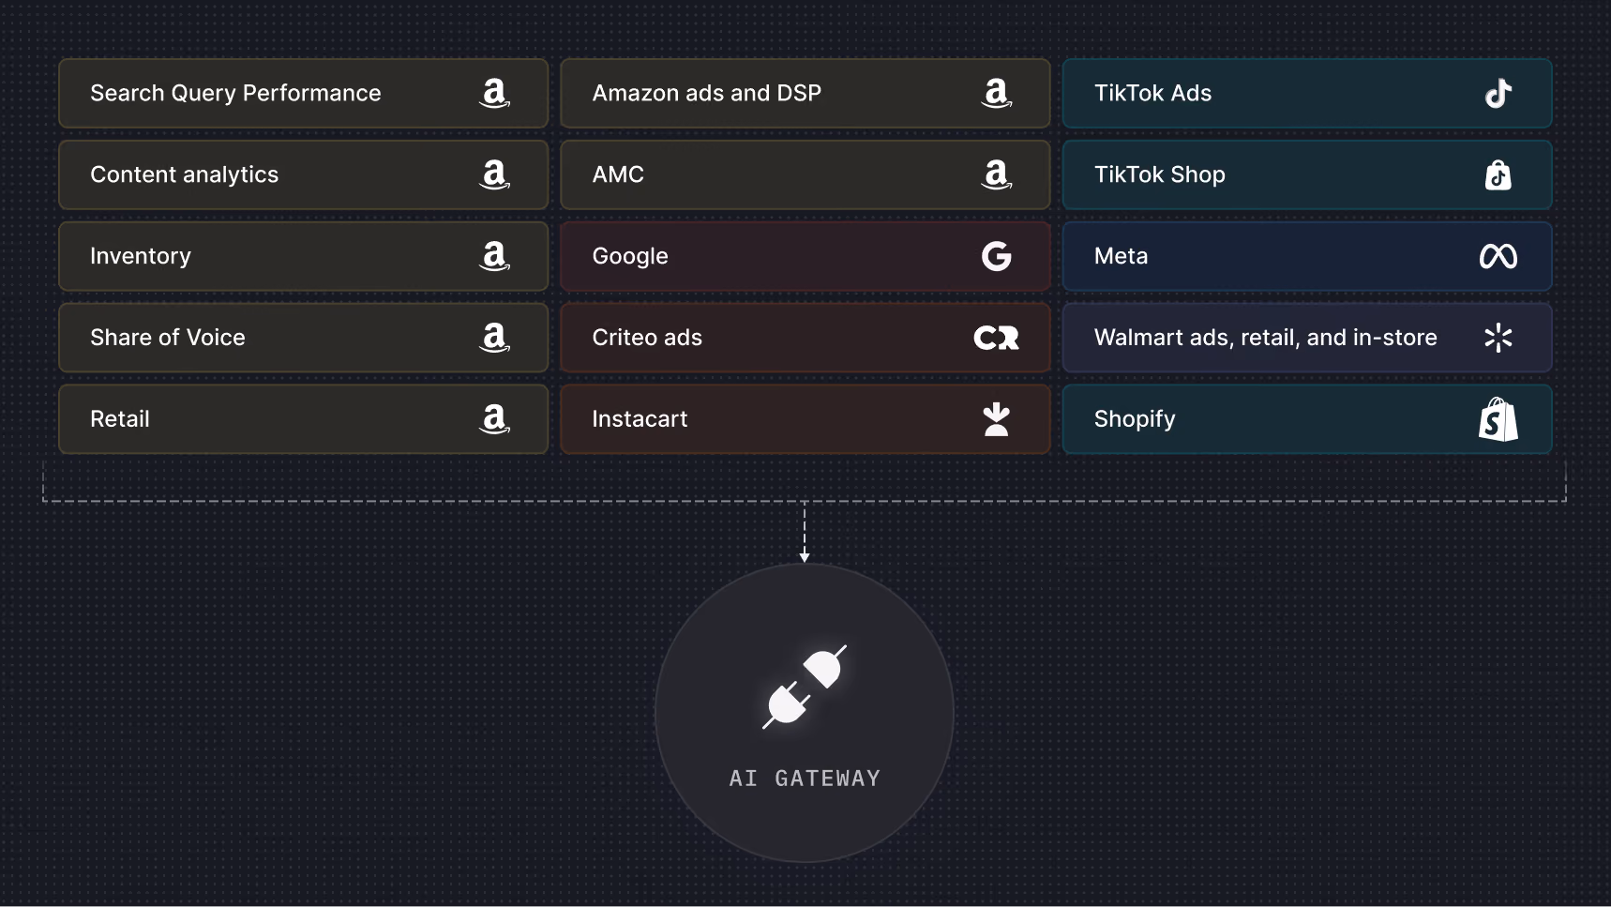Click the AI GATEWAY text label
This screenshot has width=1611, height=907.
[x=805, y=779]
